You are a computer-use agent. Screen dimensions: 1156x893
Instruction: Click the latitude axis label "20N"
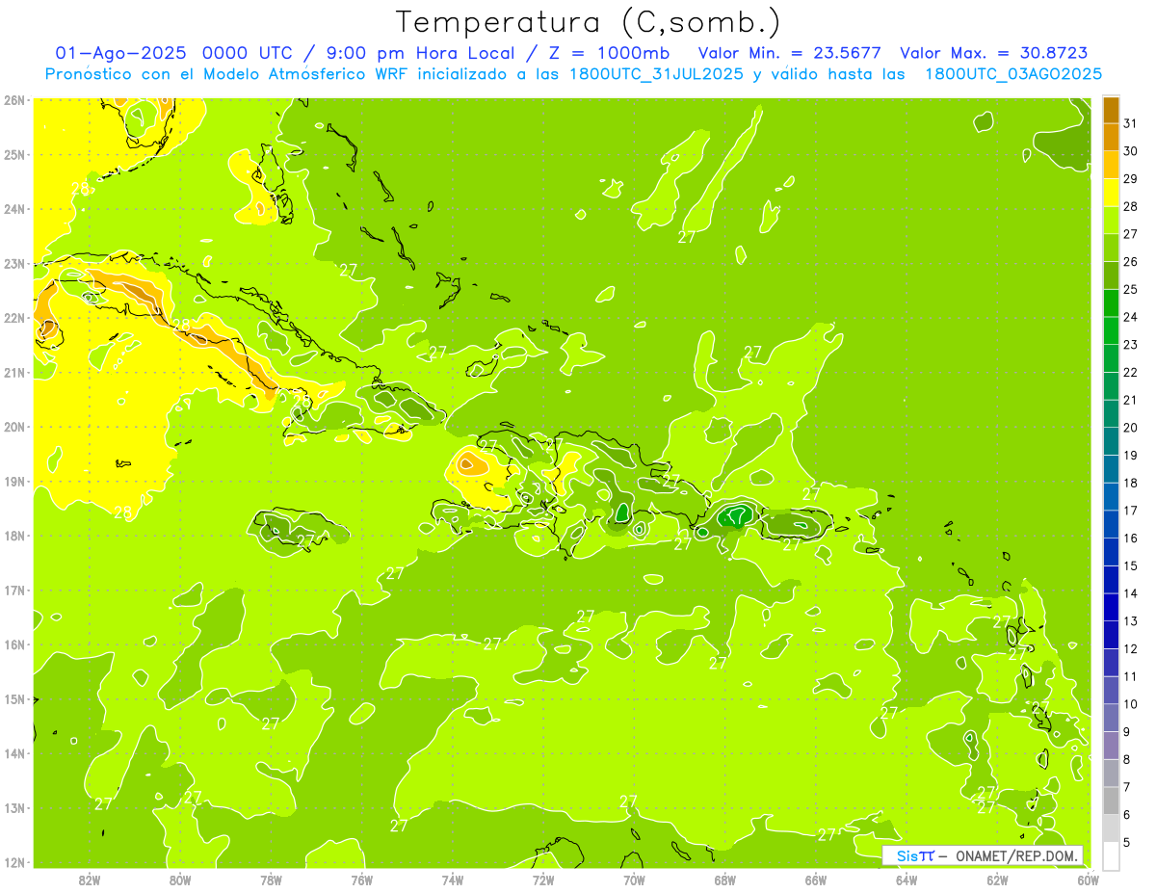(14, 427)
